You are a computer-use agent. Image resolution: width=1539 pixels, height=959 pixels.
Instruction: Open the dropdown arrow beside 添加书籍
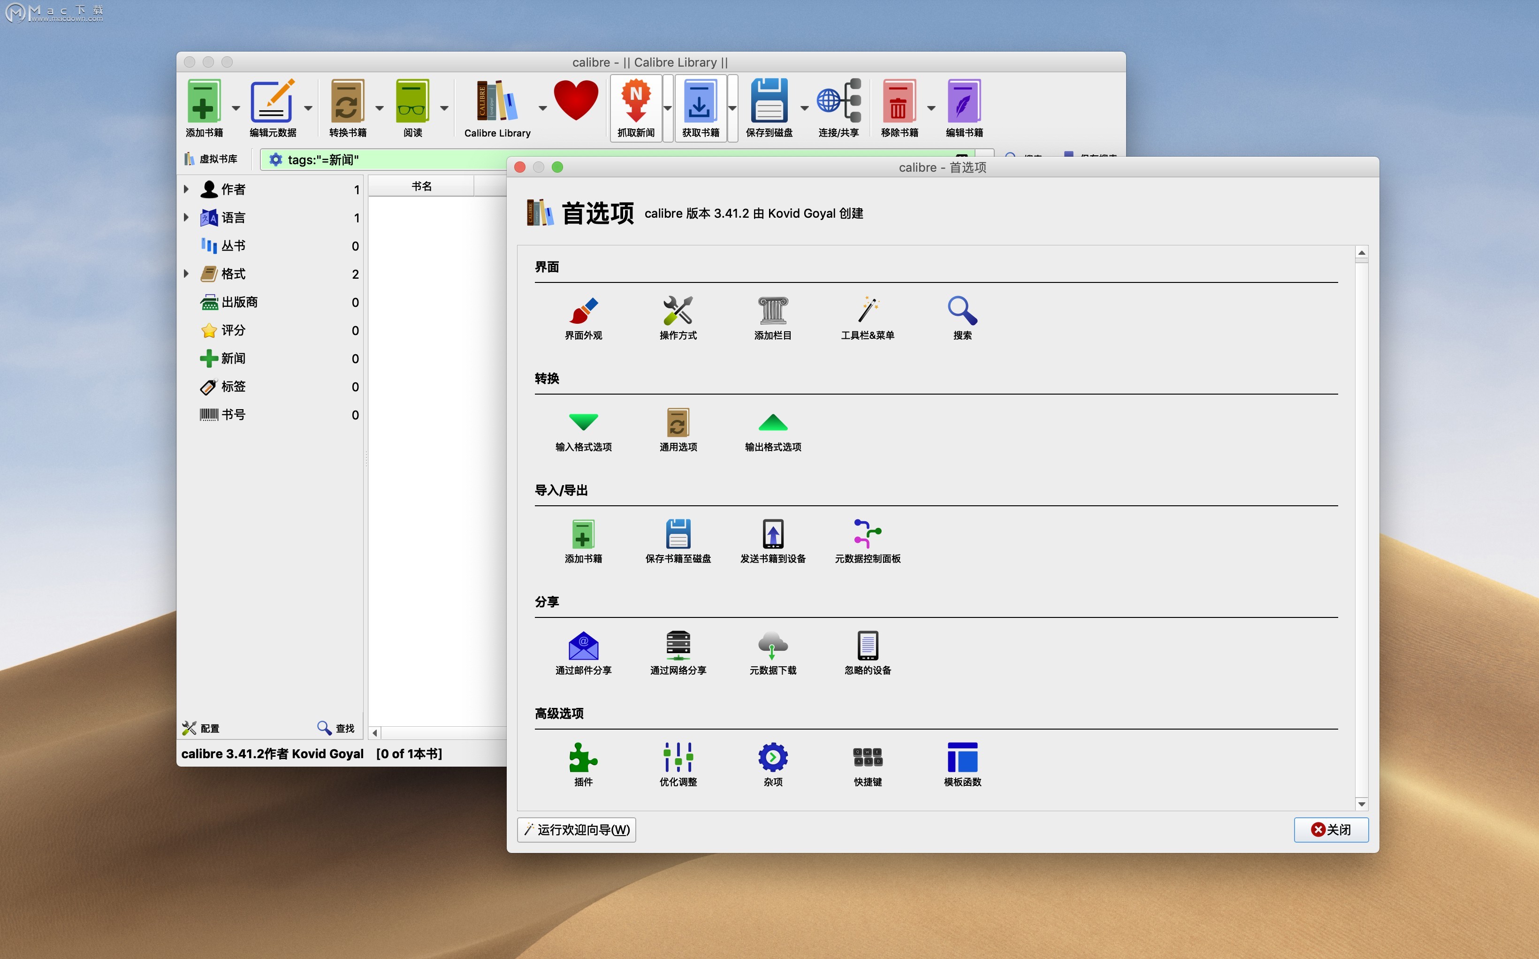pos(236,108)
